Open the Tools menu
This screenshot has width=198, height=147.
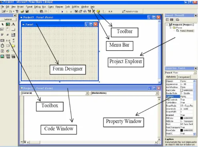[x=68, y=7]
